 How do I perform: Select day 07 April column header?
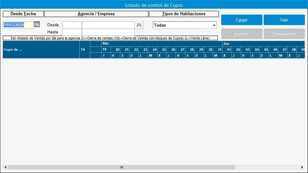283,50
